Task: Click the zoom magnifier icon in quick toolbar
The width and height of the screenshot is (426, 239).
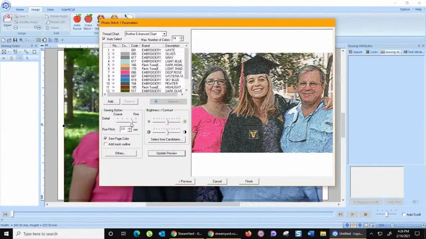Action: [x=21, y=40]
